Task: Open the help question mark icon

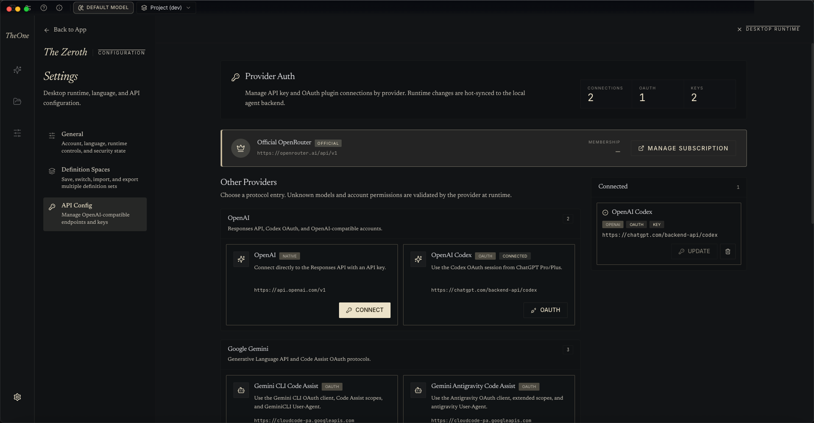Action: pyautogui.click(x=44, y=8)
